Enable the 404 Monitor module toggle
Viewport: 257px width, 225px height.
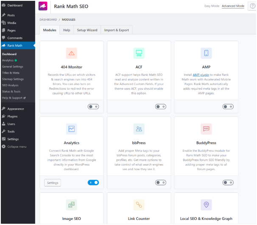click(x=93, y=107)
